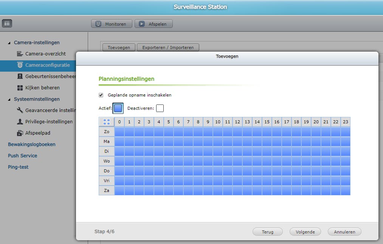This screenshot has width=383, height=244.
Task: Select hour column header 21
Action: [326, 122]
